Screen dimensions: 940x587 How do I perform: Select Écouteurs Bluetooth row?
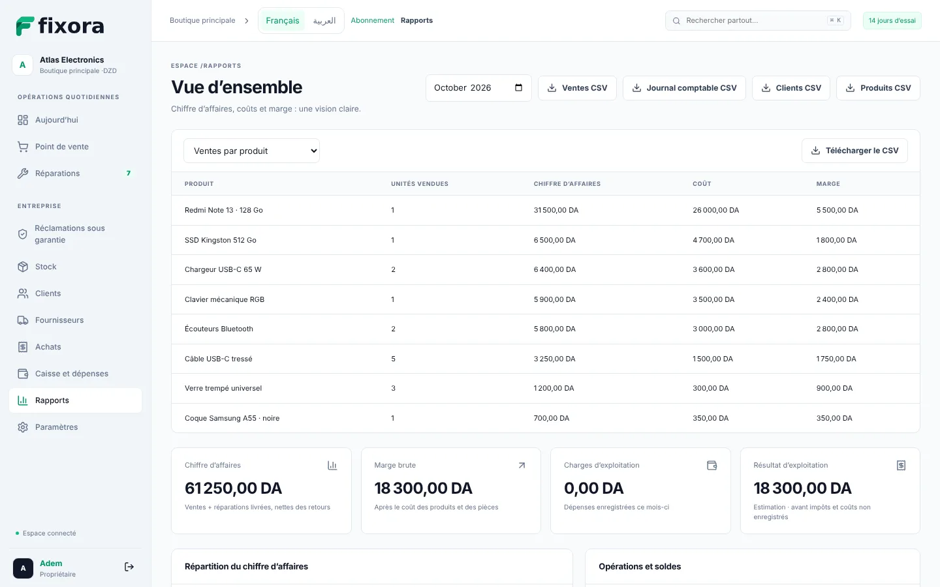(x=546, y=329)
